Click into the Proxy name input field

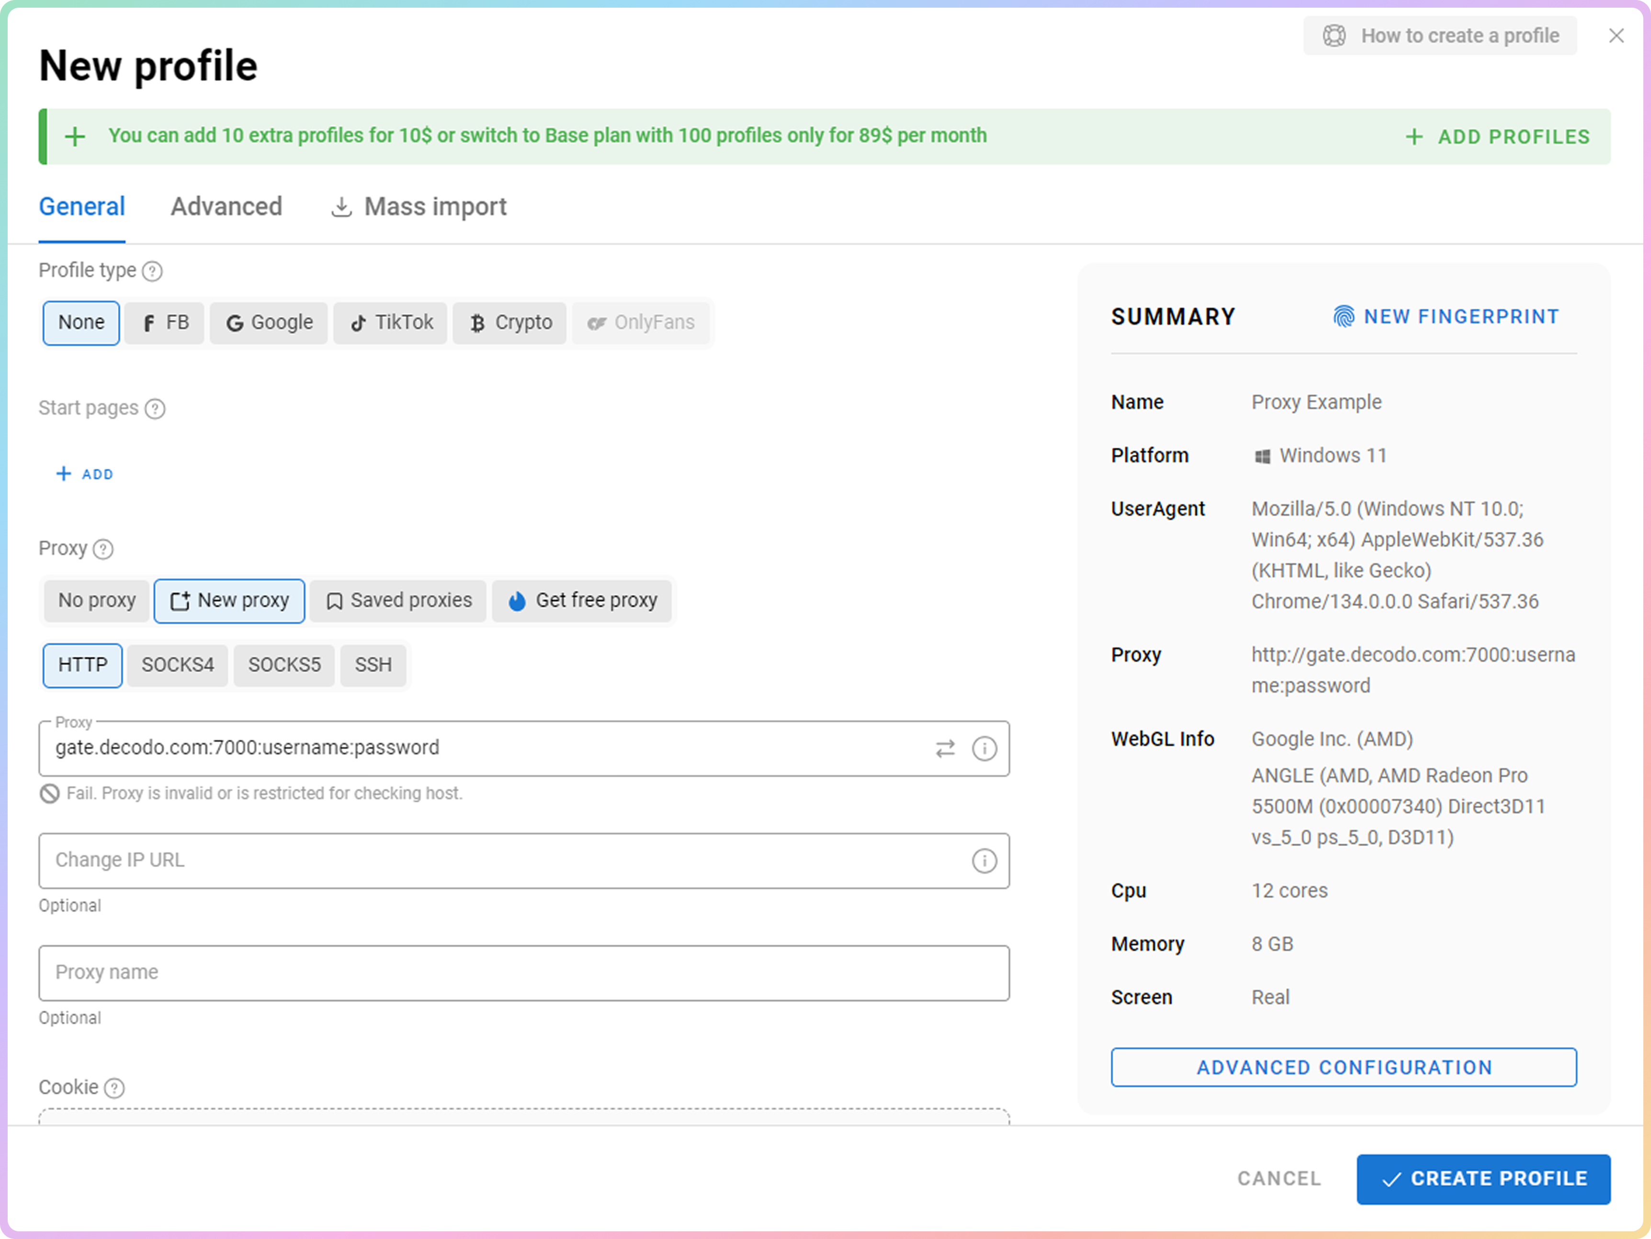point(524,972)
